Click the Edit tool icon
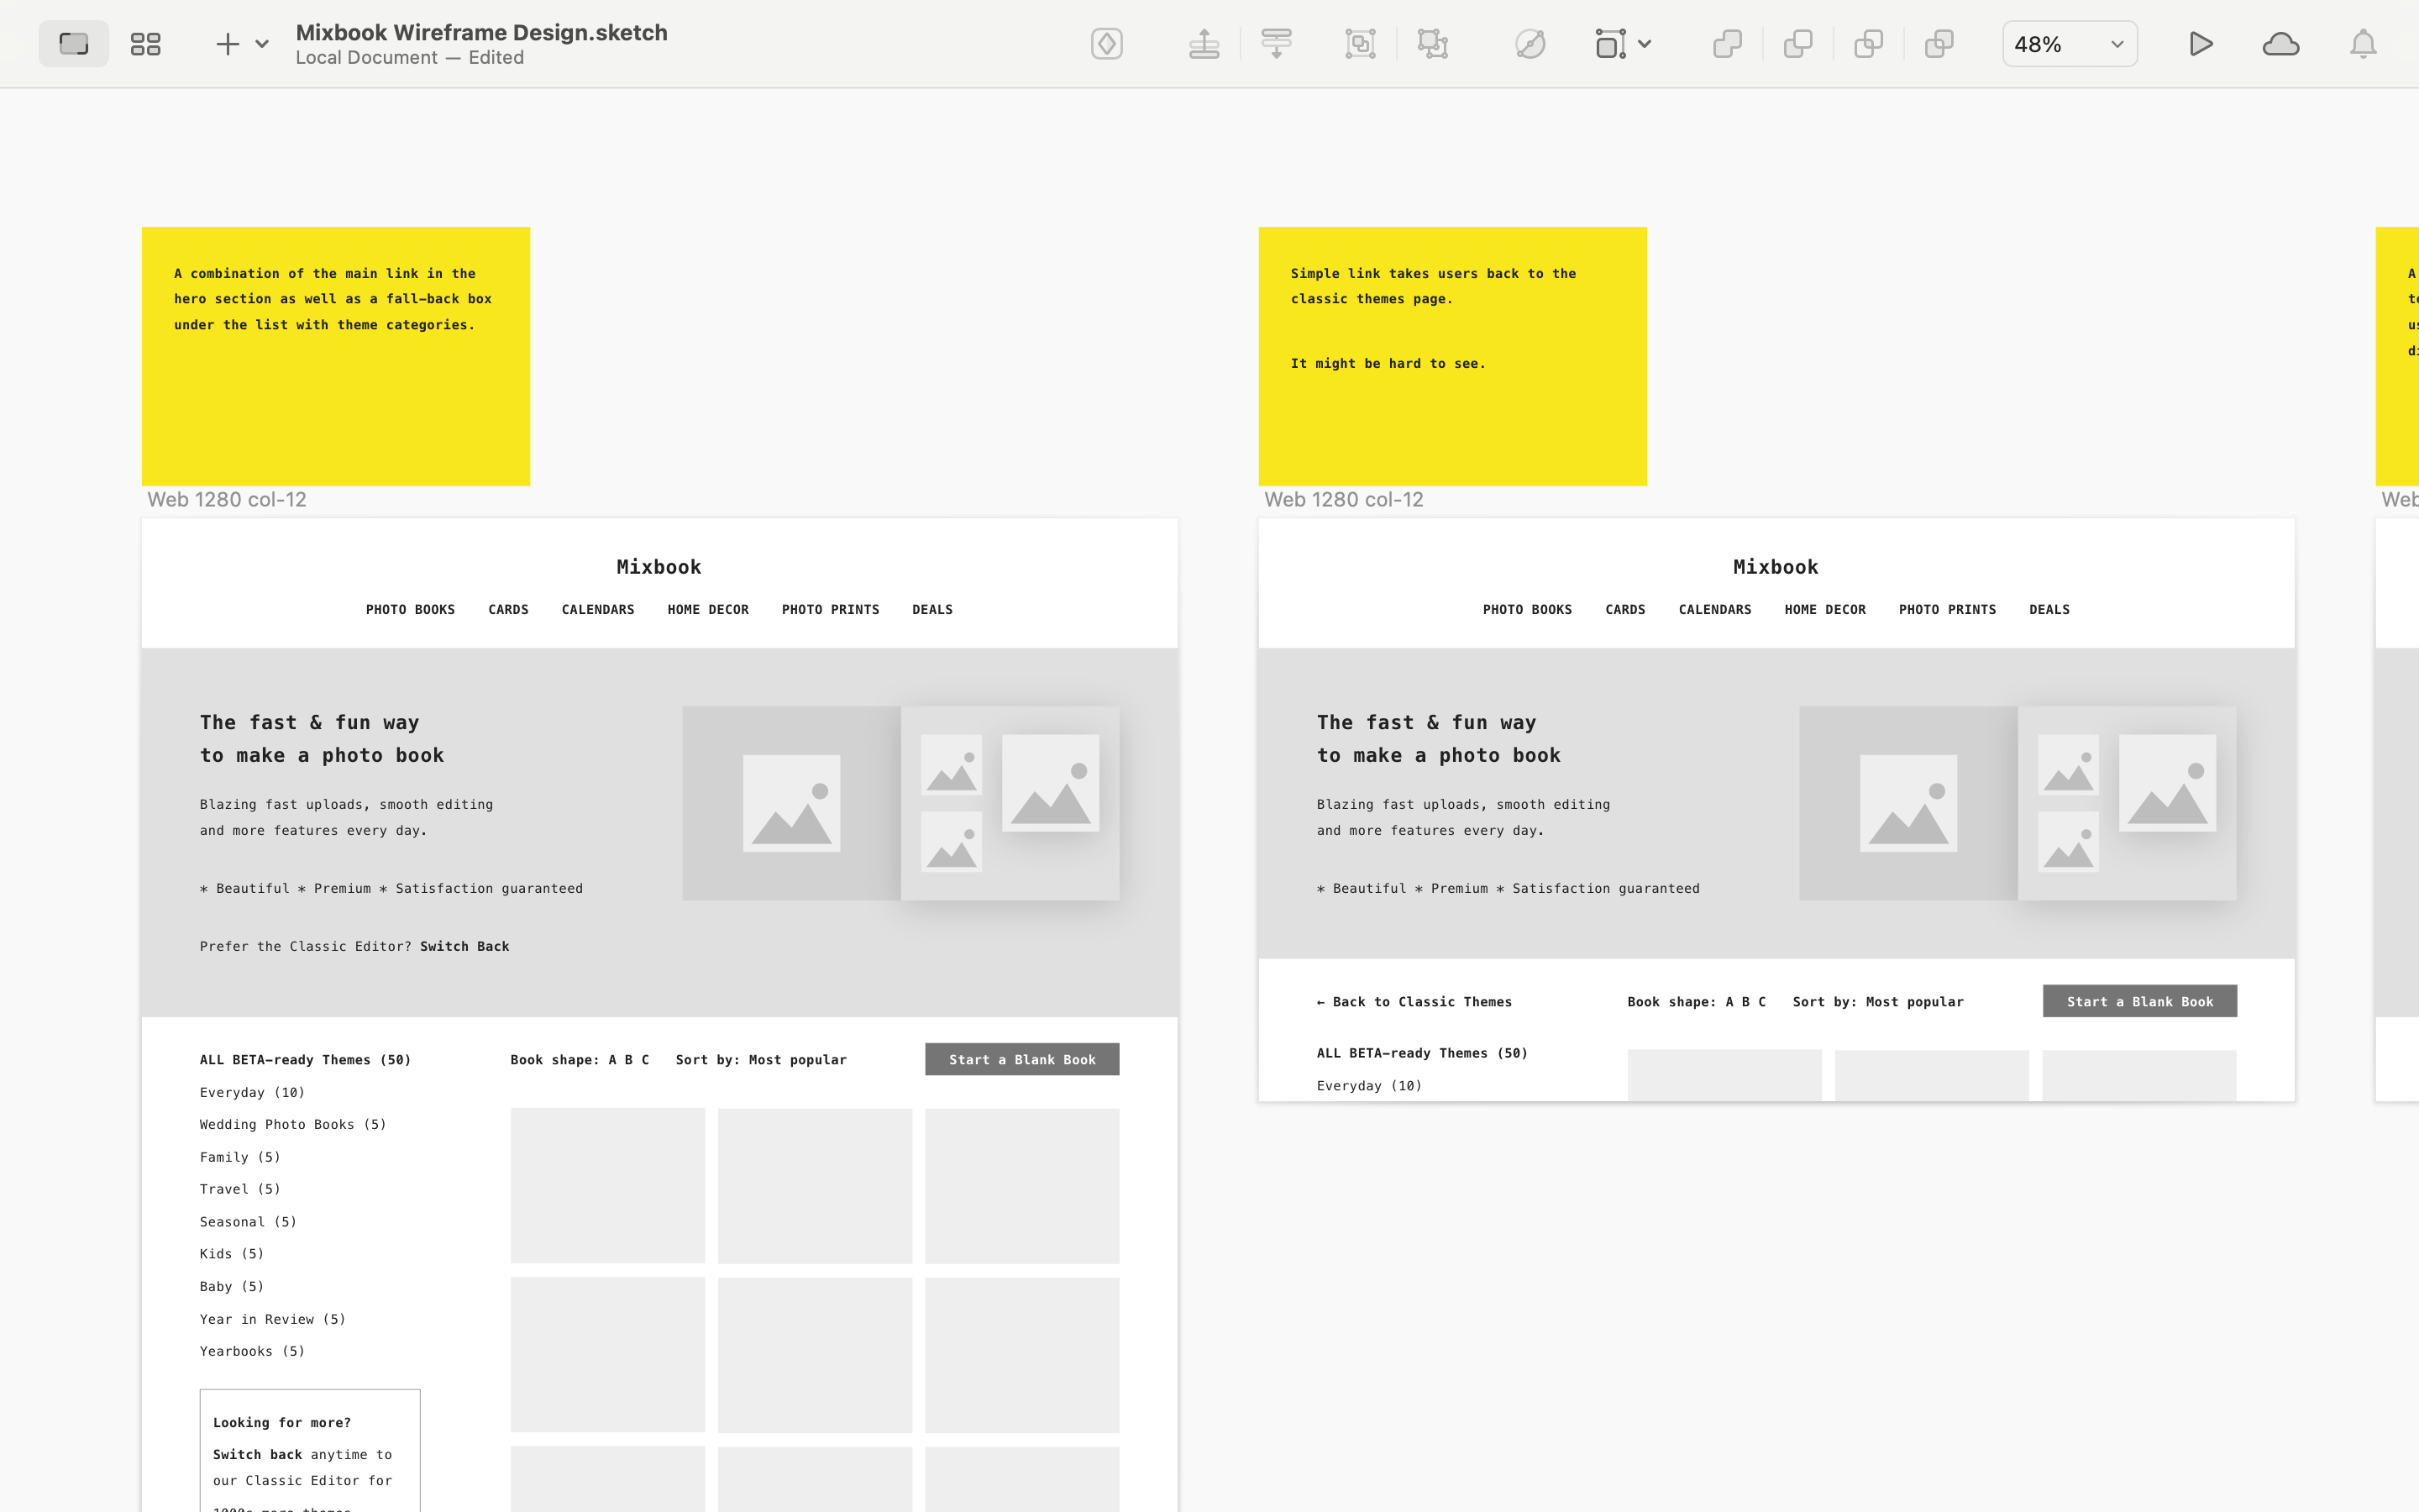 pyautogui.click(x=1530, y=44)
